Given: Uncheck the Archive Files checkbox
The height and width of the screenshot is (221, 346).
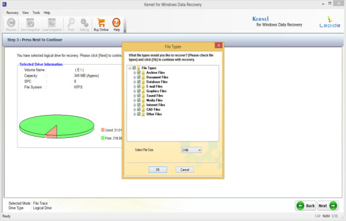Looking at the screenshot, I should [139, 73].
